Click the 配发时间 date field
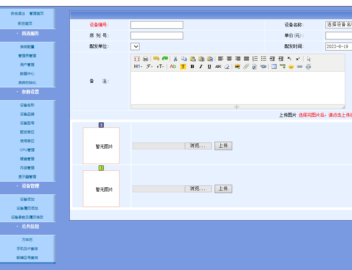The width and height of the screenshot is (352, 270). pos(339,47)
